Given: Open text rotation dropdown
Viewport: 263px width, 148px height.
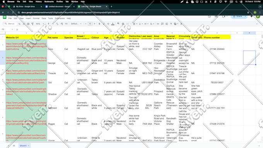Looking at the screenshot, I should point(152,24).
